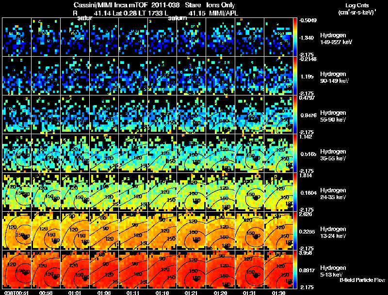Viewport: 388px width, 295px height.
Task: Click the '01:31' time label
Action: [x=249, y=293]
